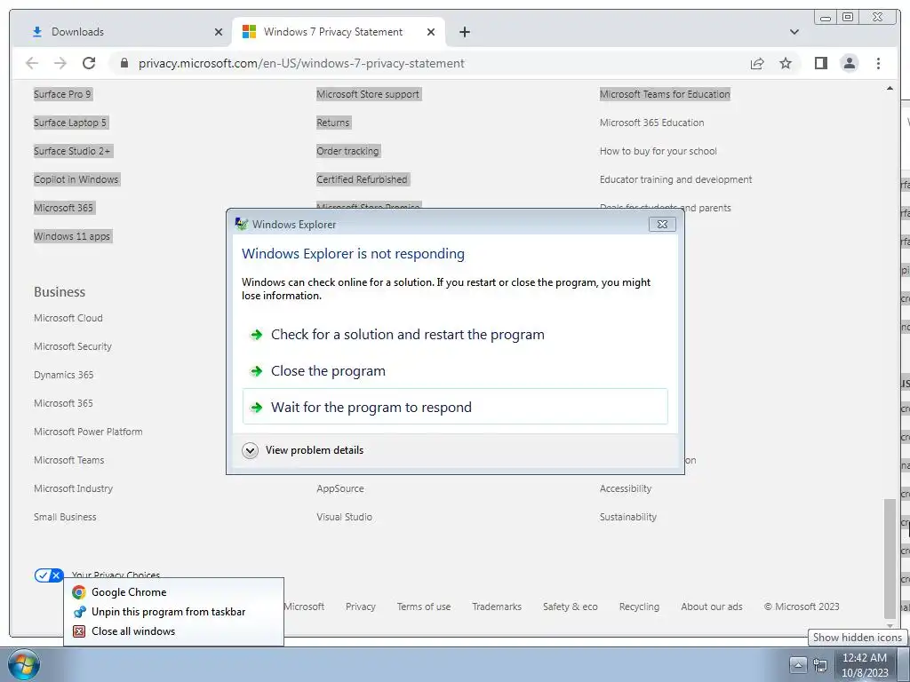Open How to buy for your school
The image size is (910, 682).
point(659,151)
